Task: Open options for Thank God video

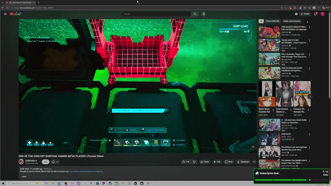Action: point(309,41)
